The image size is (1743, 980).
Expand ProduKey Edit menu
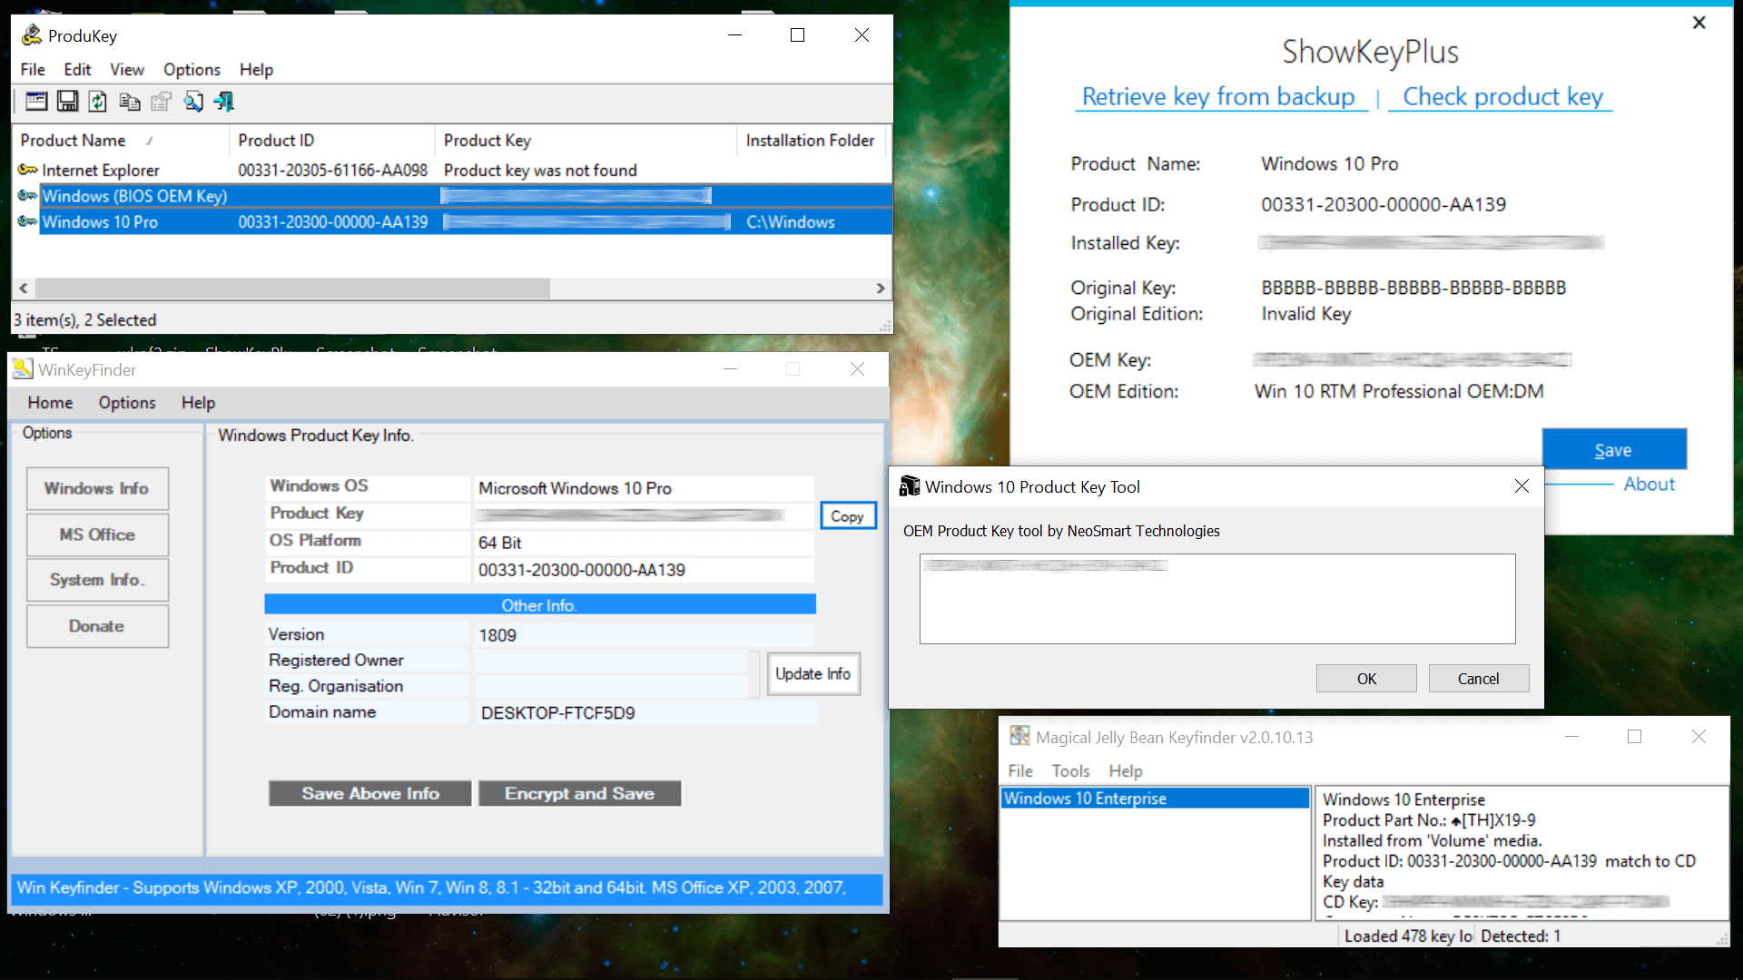(75, 68)
